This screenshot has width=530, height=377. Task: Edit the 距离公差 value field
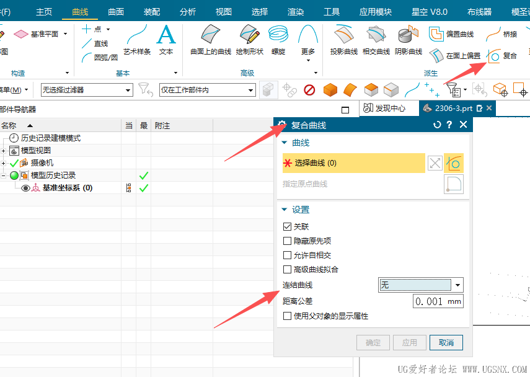(438, 301)
